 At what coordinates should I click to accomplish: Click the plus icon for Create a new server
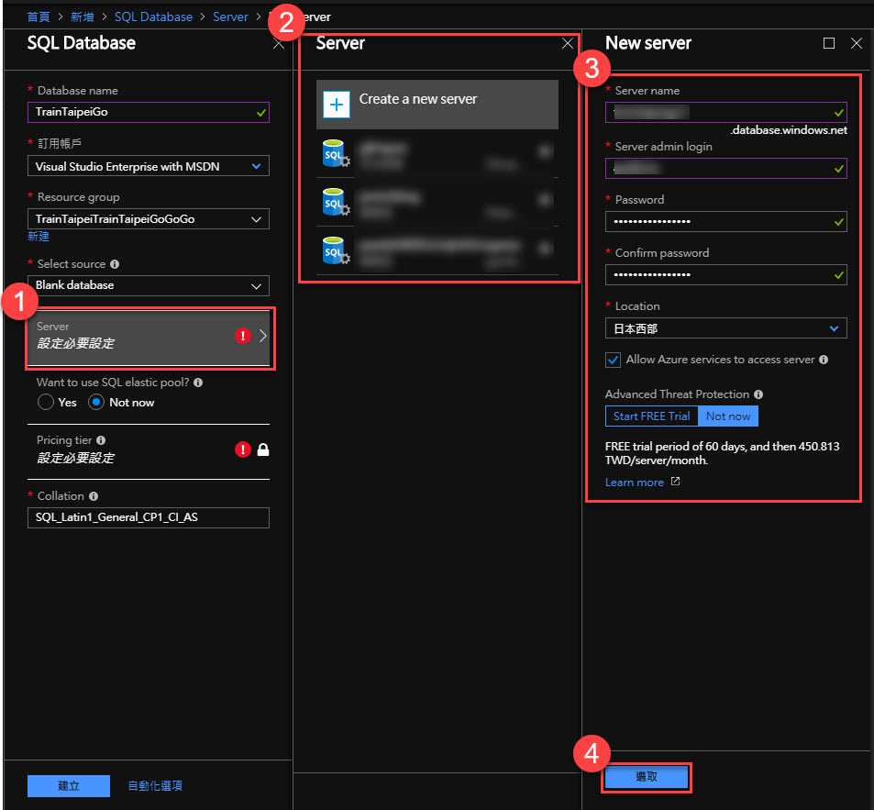pyautogui.click(x=336, y=105)
